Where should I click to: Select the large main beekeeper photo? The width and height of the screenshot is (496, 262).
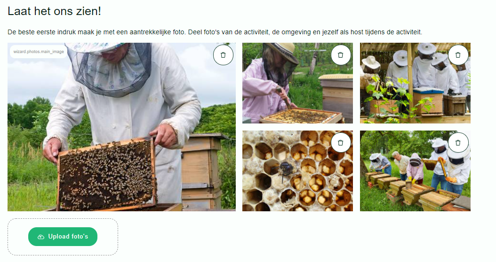tap(121, 127)
